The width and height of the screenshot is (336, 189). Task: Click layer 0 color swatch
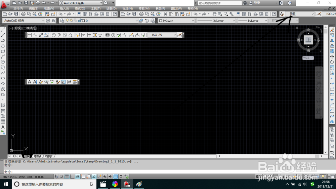[83, 21]
